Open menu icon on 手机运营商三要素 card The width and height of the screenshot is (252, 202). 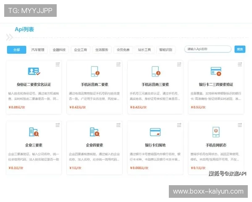(x=179, y=64)
